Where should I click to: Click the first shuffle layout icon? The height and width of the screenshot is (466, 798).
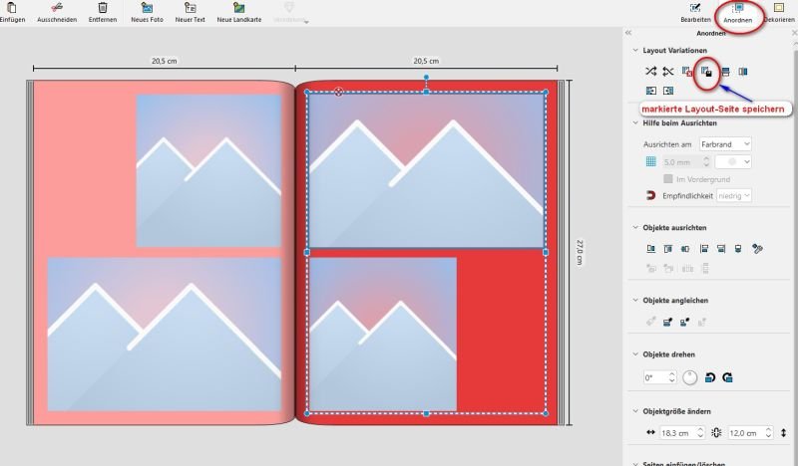(x=650, y=71)
